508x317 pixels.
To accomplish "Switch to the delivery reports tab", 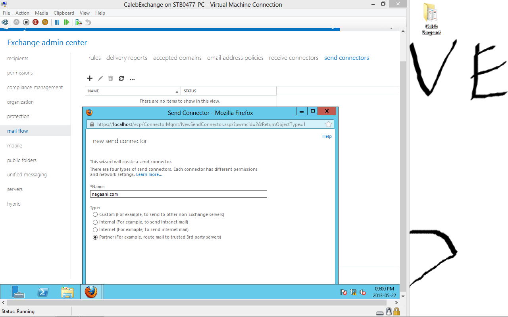I will click(127, 58).
